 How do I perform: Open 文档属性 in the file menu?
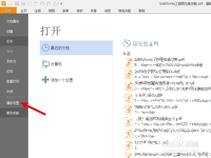point(14,21)
